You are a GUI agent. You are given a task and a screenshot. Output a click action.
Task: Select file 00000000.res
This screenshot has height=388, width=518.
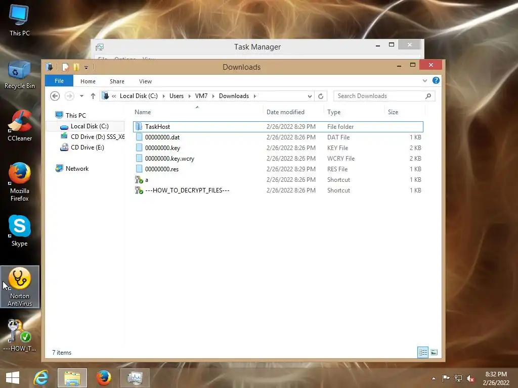(278, 169)
